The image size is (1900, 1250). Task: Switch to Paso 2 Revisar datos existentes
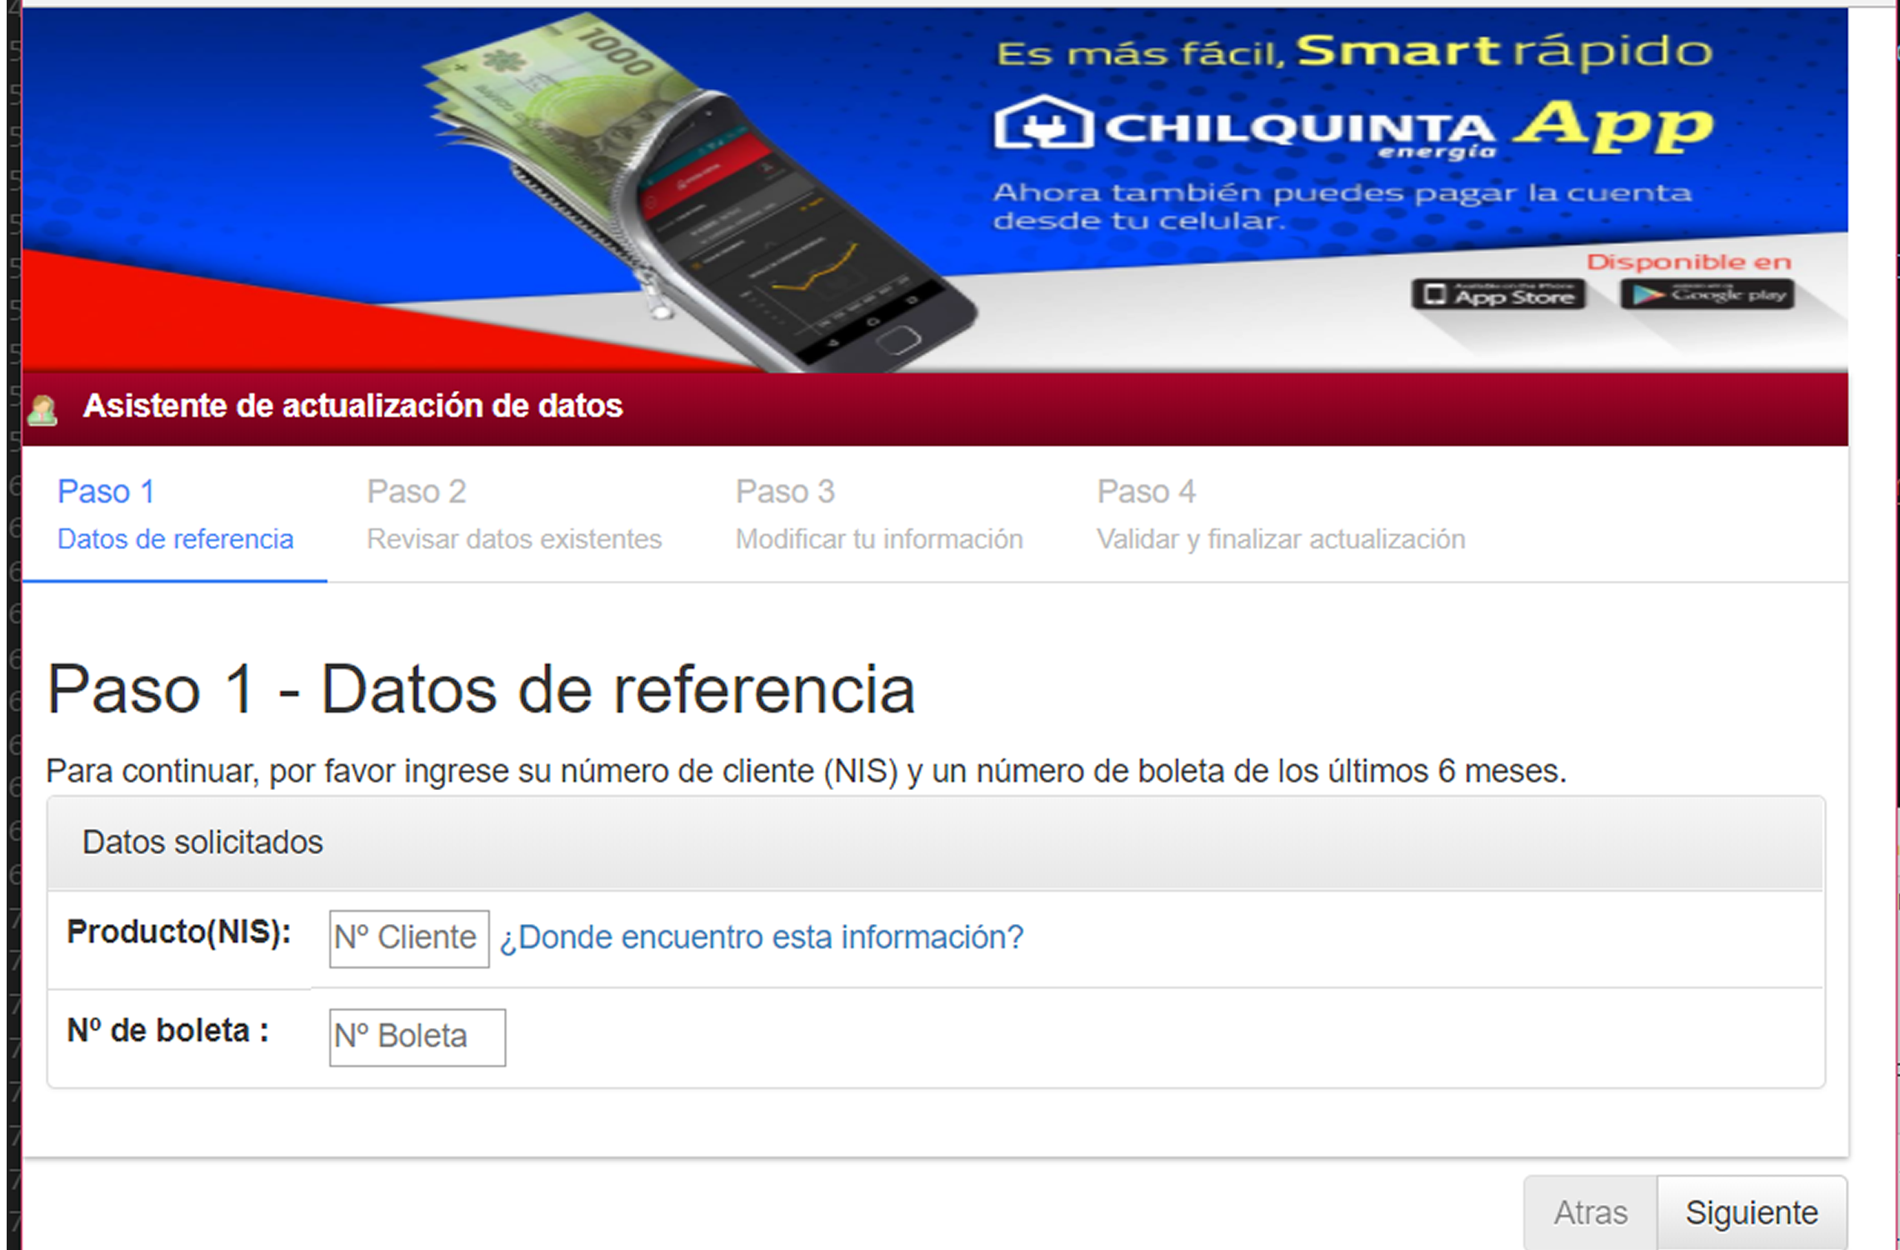click(513, 514)
